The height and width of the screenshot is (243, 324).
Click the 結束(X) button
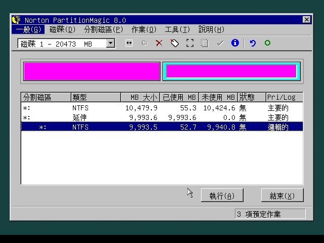pyautogui.click(x=282, y=195)
